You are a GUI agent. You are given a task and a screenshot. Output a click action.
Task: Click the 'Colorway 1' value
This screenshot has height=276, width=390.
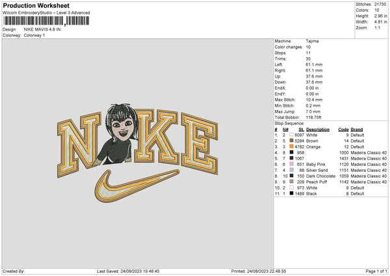tap(34, 35)
